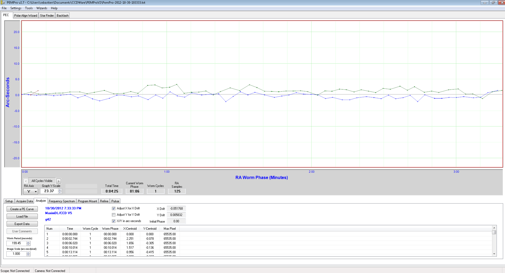Click the Total Time value 0:04:25
Viewport: 505px width, 273px height.
tap(112, 191)
